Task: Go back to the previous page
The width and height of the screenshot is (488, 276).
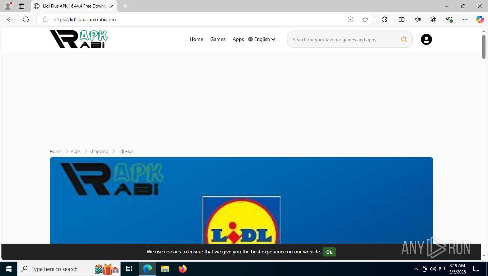Action: point(10,19)
